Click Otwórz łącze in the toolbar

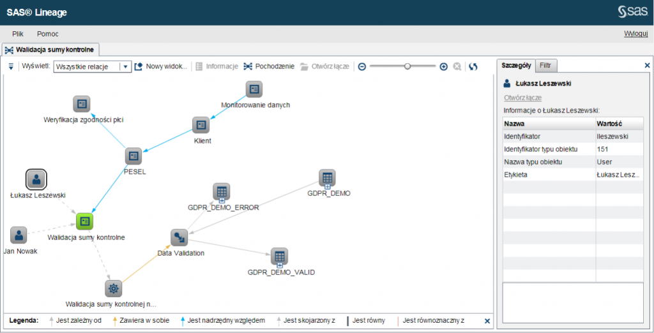tap(324, 66)
